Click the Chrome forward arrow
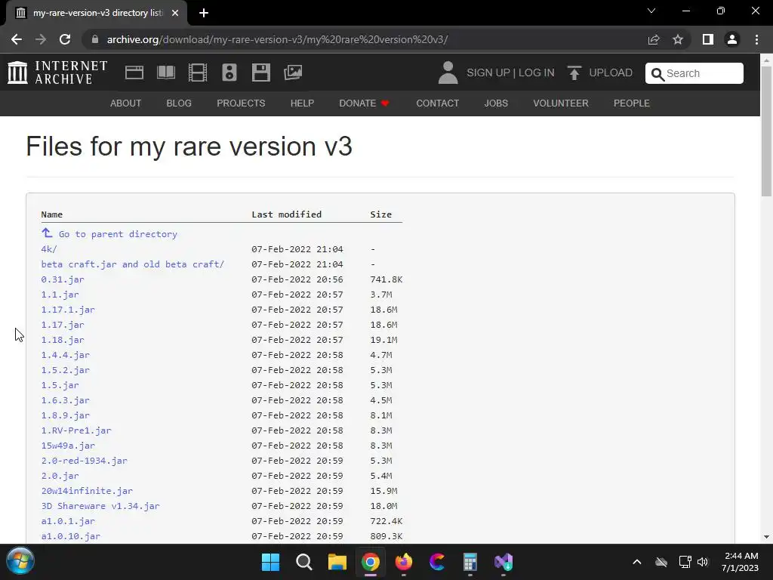The height and width of the screenshot is (580, 773). pyautogui.click(x=41, y=39)
